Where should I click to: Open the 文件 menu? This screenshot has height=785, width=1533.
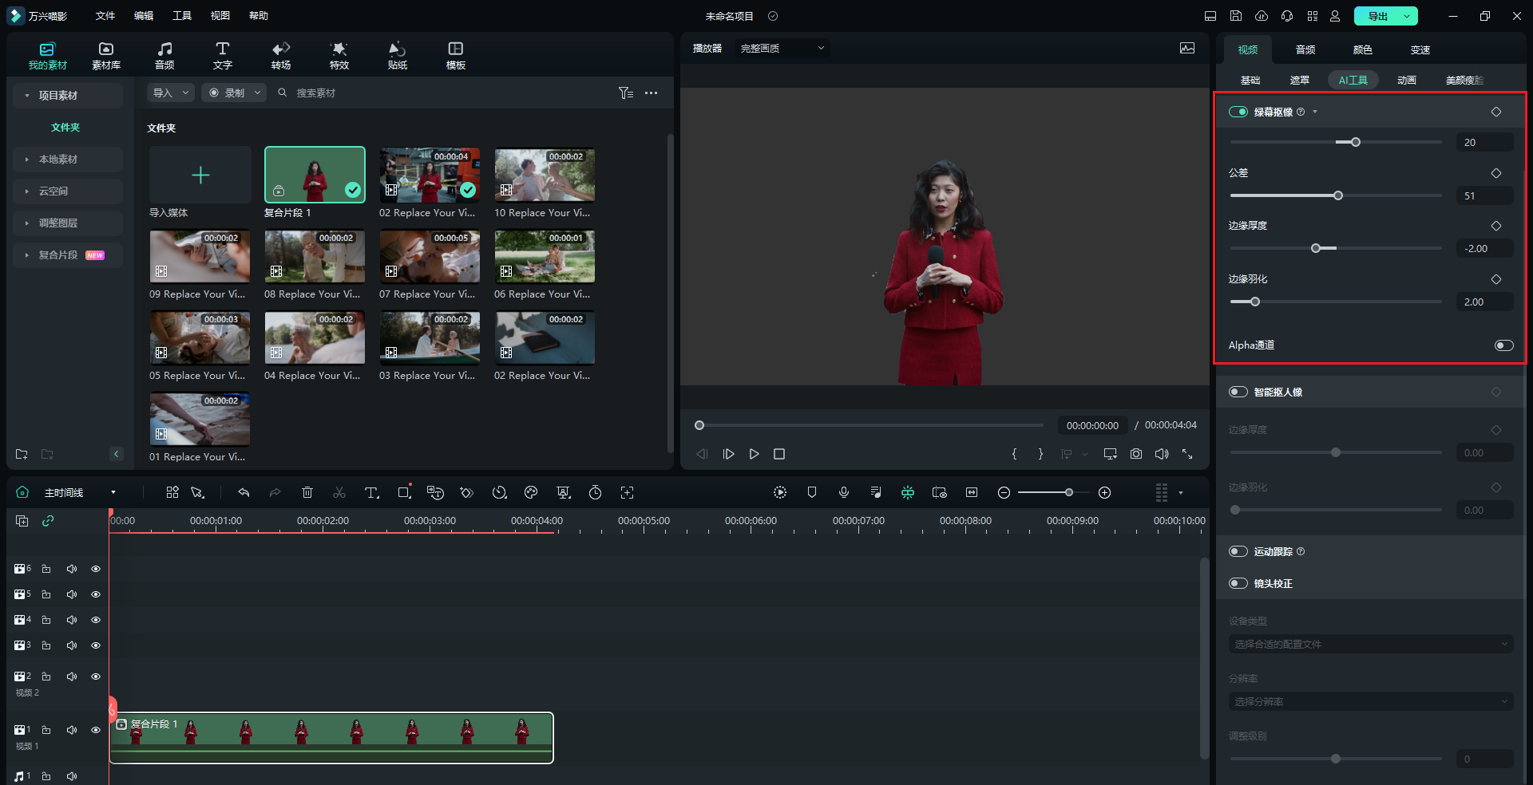[105, 16]
